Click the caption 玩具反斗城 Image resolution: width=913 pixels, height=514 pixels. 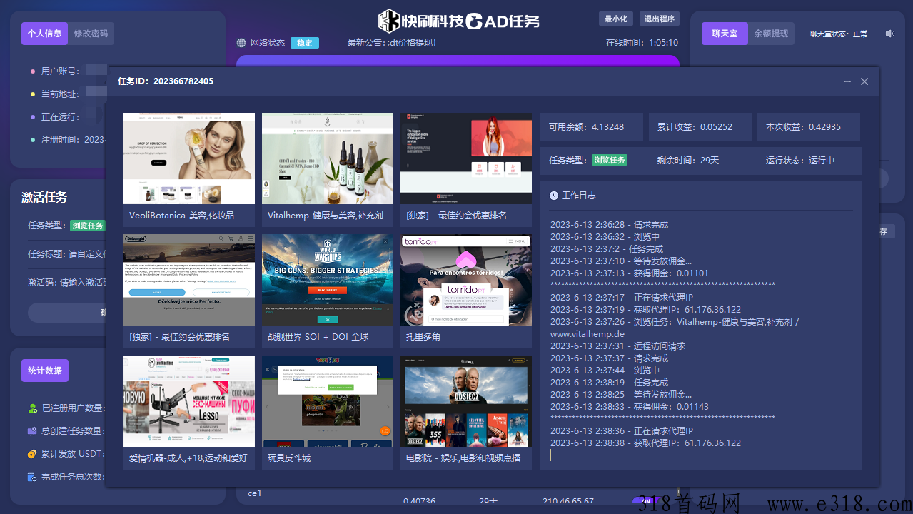tap(289, 458)
